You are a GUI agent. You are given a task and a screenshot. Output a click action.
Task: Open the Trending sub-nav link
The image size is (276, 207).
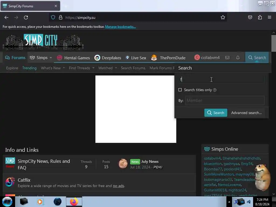(x=29, y=68)
